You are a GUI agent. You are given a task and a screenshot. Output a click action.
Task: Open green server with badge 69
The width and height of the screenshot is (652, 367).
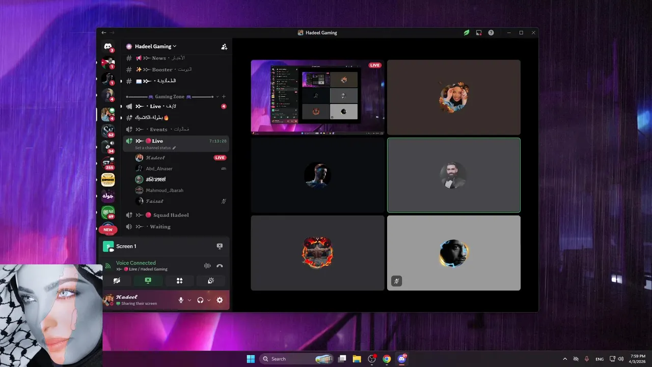click(x=108, y=212)
